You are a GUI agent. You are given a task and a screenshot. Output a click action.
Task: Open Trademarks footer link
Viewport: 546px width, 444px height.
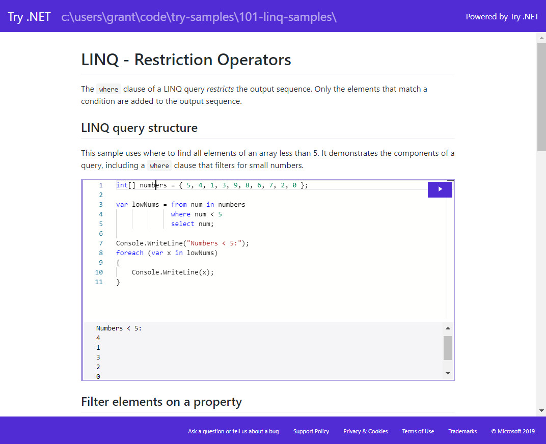pos(462,431)
